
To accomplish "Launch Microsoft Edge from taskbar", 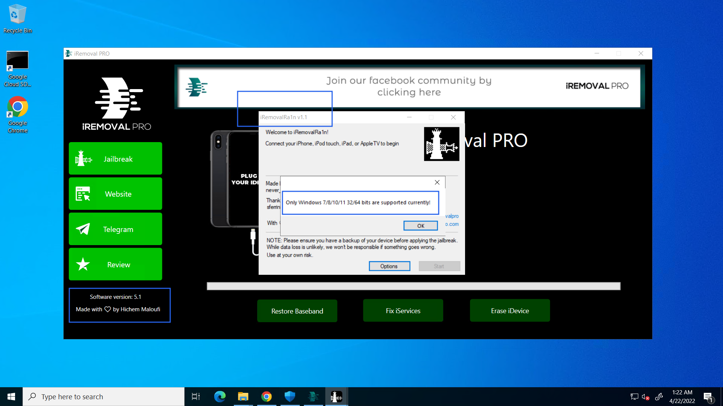I will pos(220,397).
